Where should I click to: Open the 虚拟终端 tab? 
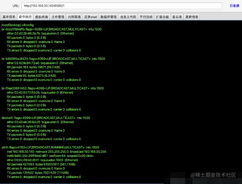[41, 17]
